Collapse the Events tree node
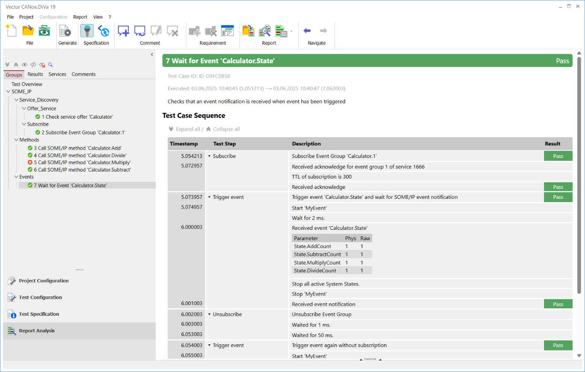Viewport: 585px width, 372px height. click(x=16, y=177)
